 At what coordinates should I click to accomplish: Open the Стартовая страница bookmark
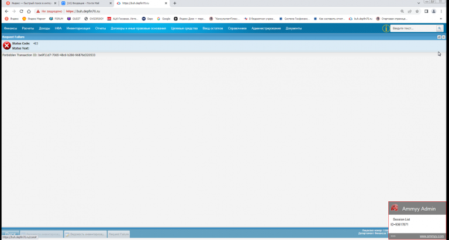pyautogui.click(x=392, y=19)
